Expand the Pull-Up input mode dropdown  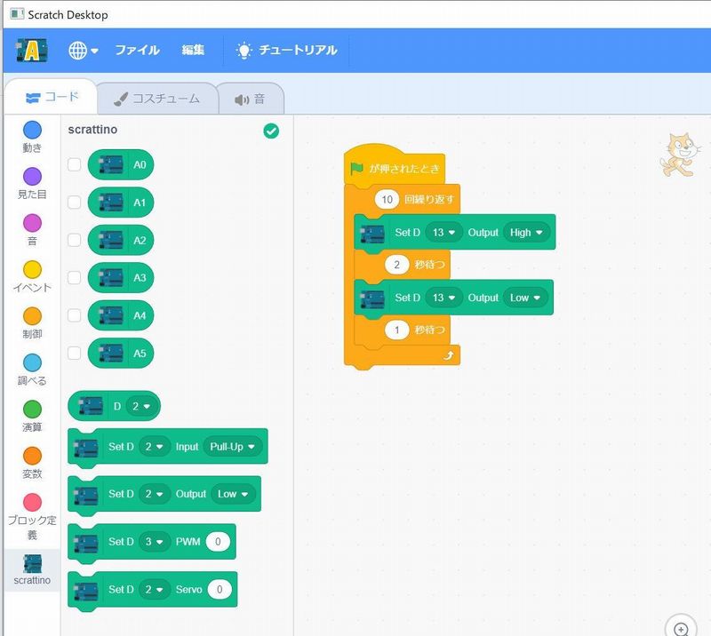(x=232, y=447)
